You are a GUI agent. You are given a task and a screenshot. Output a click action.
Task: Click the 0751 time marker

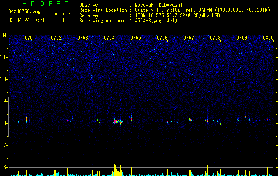[x=30, y=38]
